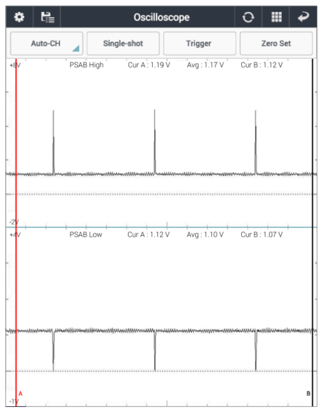Activate Single-shot mode
The image size is (323, 412).
pos(123,43)
